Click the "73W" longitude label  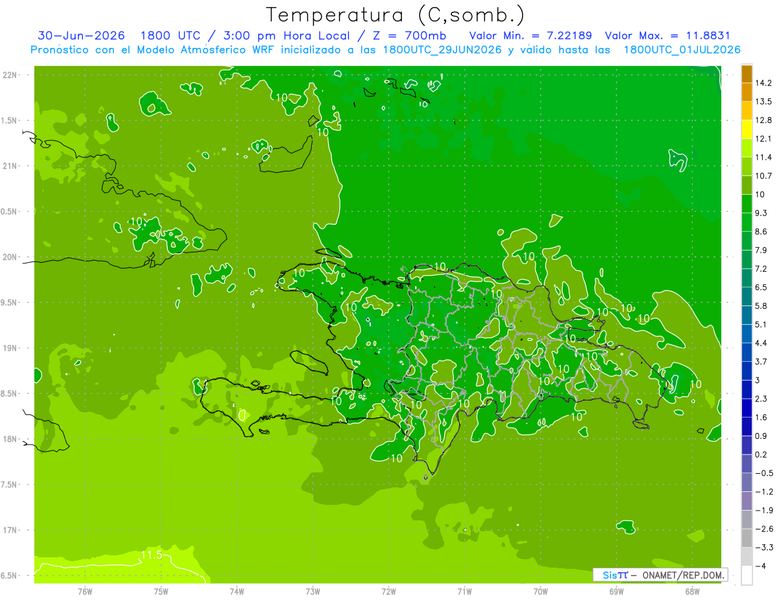coord(313,591)
